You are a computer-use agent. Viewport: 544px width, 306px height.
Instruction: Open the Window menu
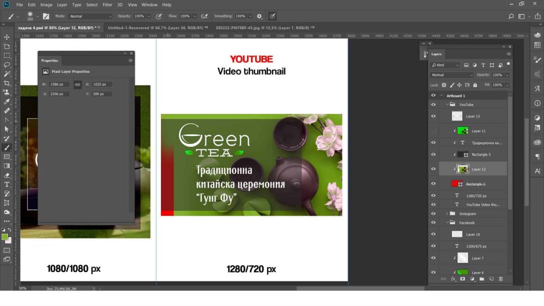pyautogui.click(x=149, y=5)
